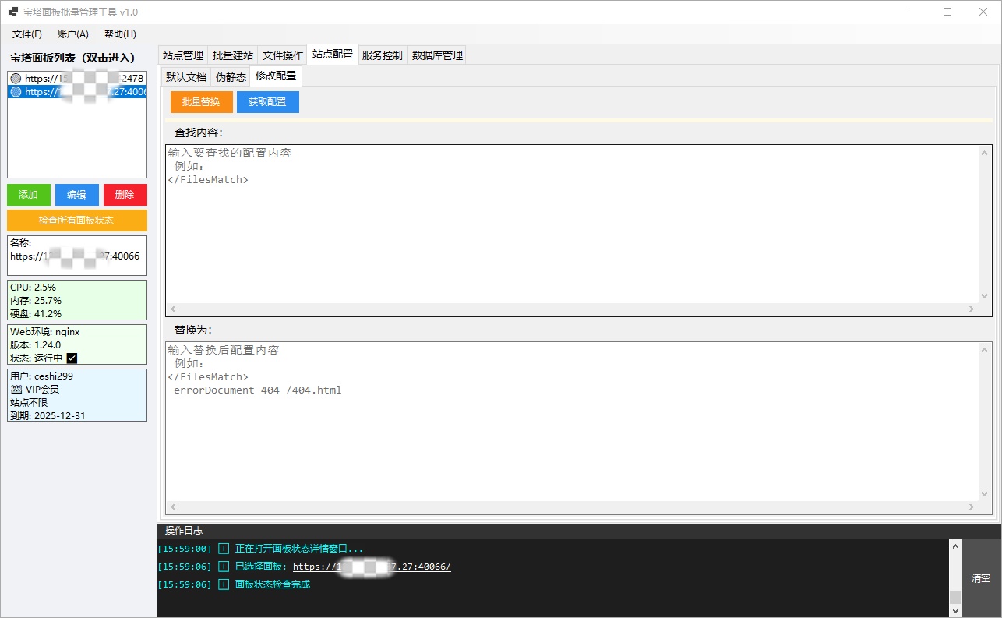
Task: Open the 文件(F) menu
Action: (x=27, y=34)
